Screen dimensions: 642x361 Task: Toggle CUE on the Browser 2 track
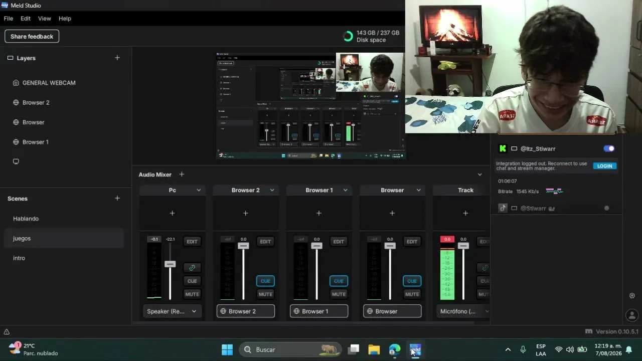click(x=265, y=281)
